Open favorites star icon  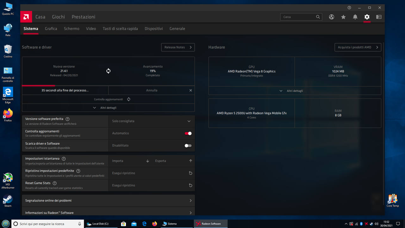point(343,17)
